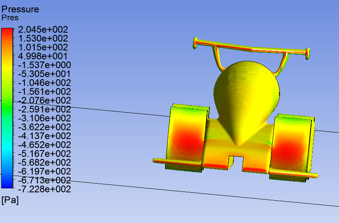Select the minimum value -7.228e+002
This screenshot has width=339, height=223.
(44, 189)
